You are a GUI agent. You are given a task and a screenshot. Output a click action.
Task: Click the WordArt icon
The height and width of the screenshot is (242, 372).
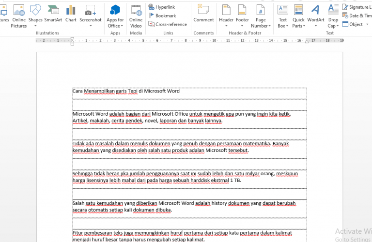[315, 10]
